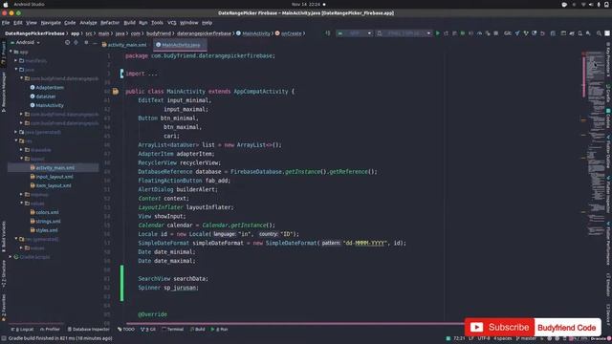612x344 pixels.
Task: Open the Logcat tool window
Action: (x=23, y=330)
